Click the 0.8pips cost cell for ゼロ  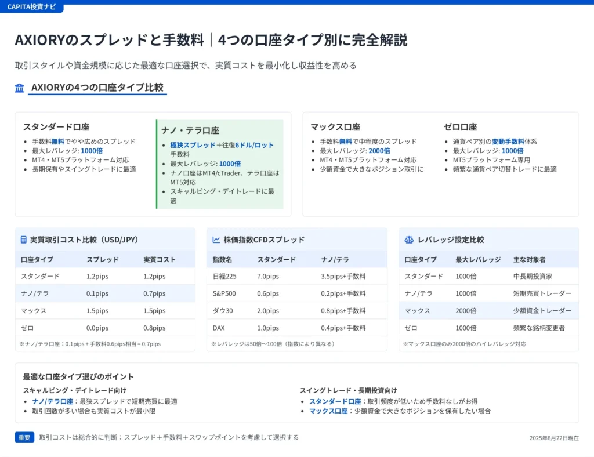tap(154, 328)
